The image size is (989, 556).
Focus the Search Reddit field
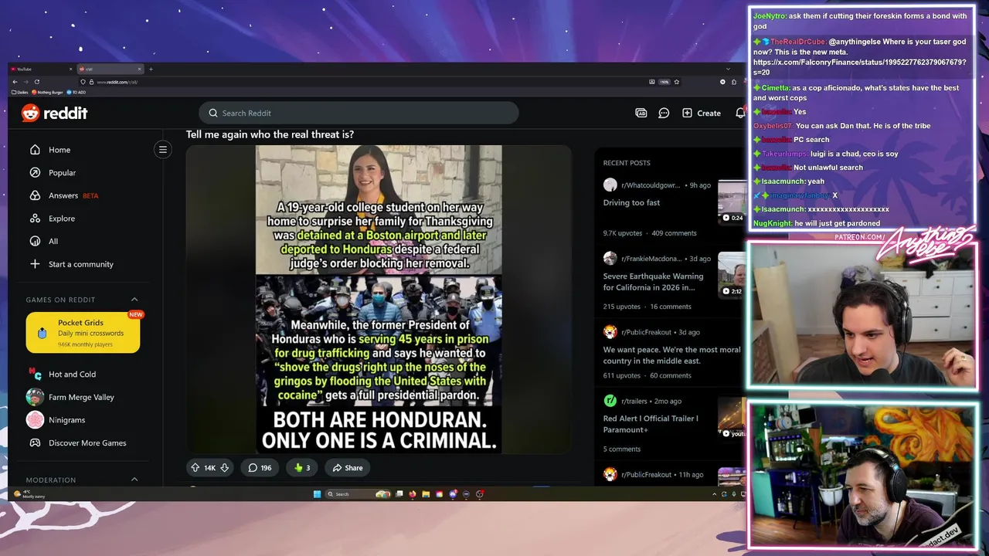point(359,113)
